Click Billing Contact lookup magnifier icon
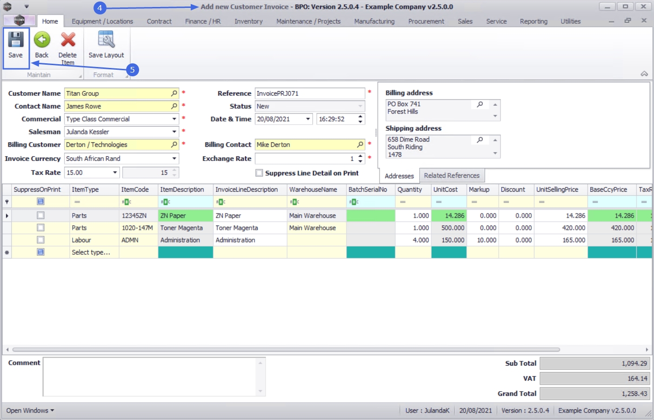The image size is (654, 420). 360,145
